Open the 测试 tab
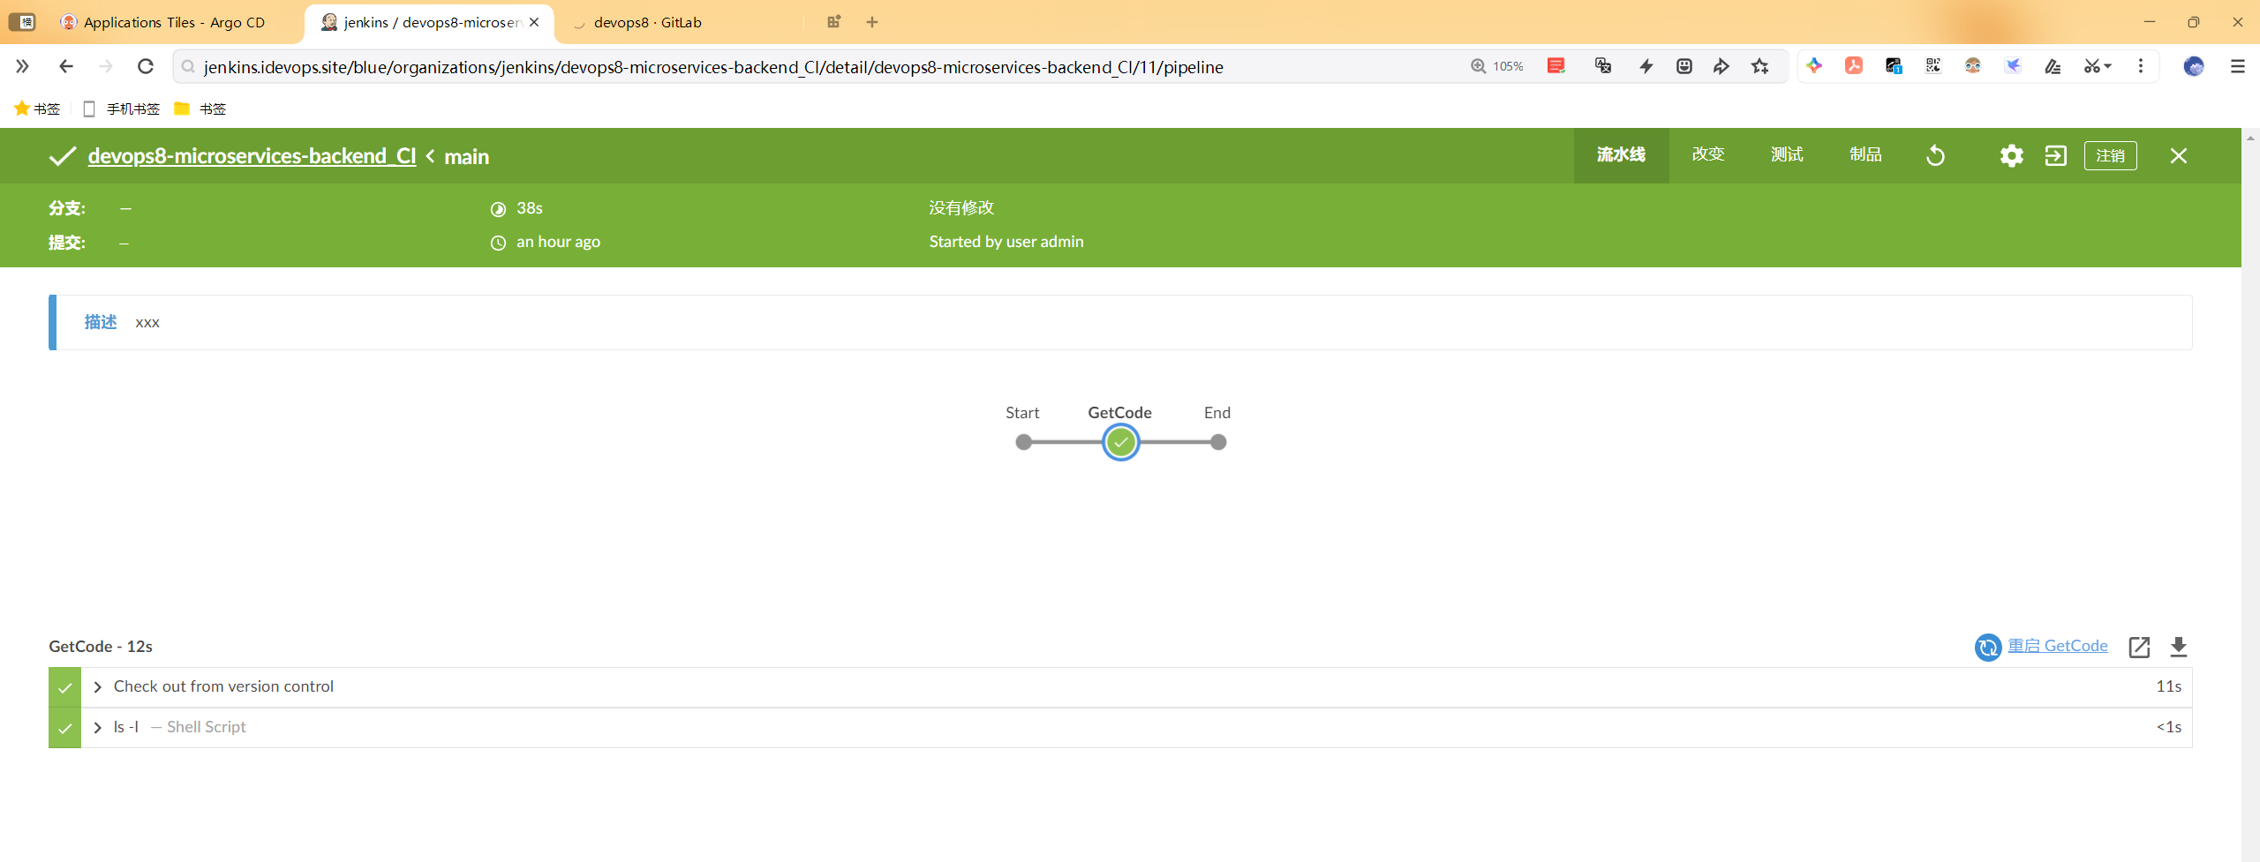This screenshot has height=862, width=2260. [1787, 155]
